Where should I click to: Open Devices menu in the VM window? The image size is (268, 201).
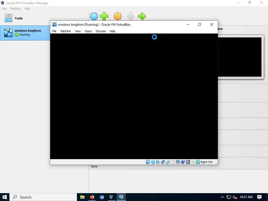pyautogui.click(x=101, y=31)
